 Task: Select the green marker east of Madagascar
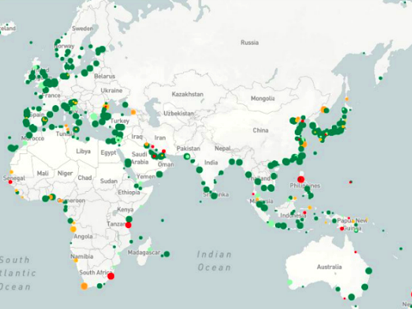[167, 254]
